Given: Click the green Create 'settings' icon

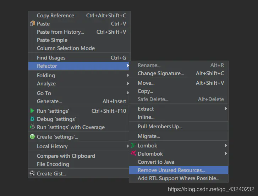Looking at the screenshot, I should pos(32,136).
